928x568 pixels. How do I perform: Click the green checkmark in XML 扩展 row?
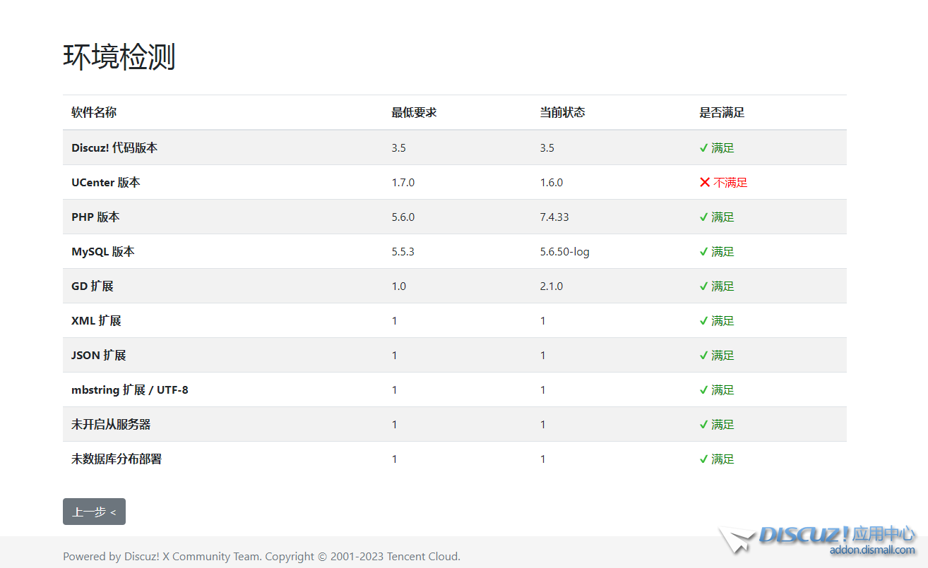[703, 321]
